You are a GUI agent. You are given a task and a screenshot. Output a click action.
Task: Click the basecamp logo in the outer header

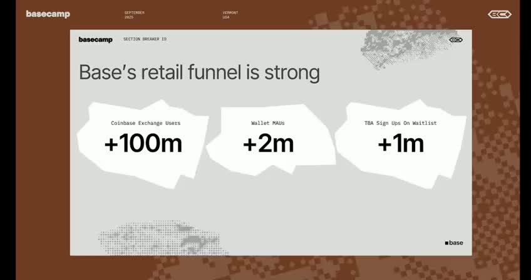(x=48, y=14)
